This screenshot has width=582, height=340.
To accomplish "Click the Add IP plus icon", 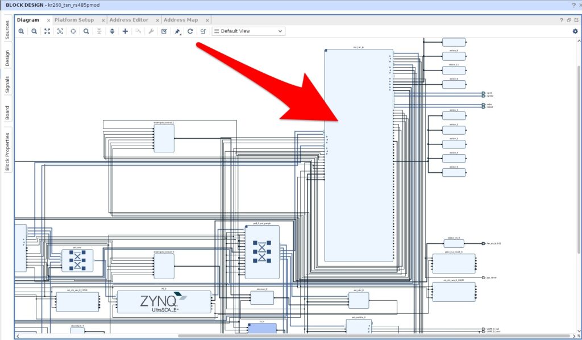I will tap(125, 31).
